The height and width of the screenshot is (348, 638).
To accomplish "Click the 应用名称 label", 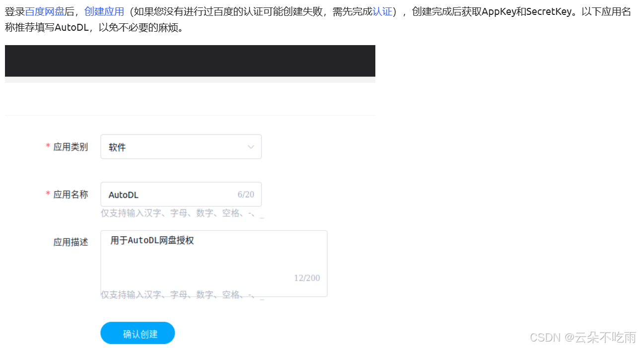I will (x=71, y=194).
